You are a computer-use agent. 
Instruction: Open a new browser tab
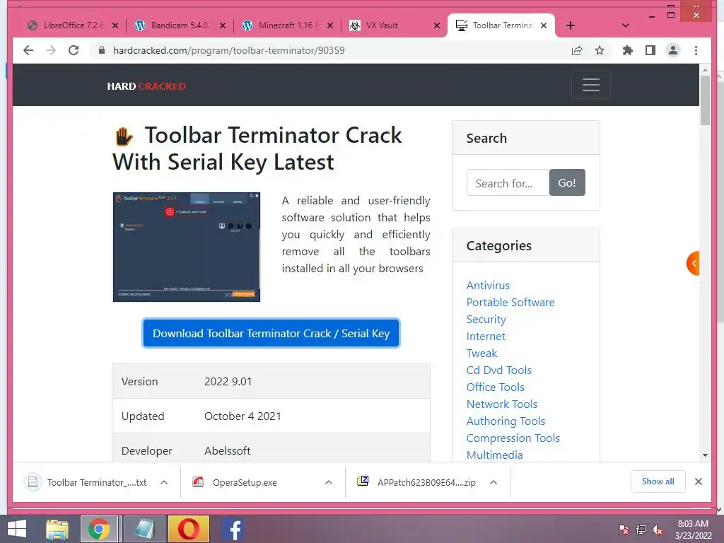(571, 25)
